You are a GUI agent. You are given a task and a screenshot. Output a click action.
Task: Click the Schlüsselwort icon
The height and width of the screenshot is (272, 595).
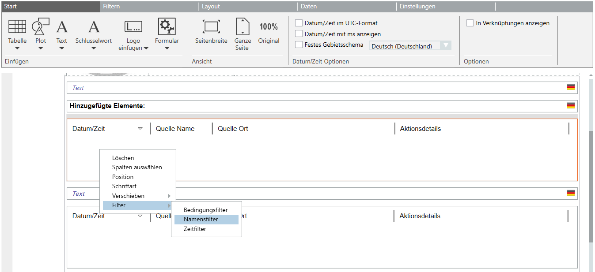click(94, 27)
